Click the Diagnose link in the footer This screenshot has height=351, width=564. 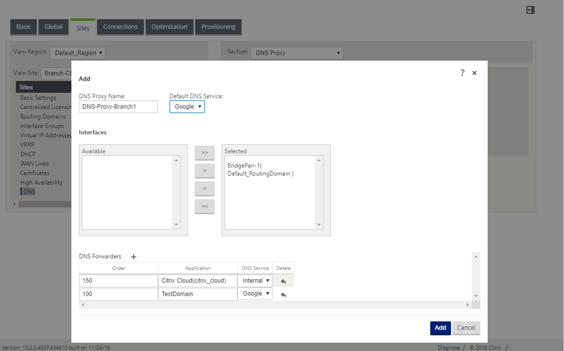(x=449, y=348)
